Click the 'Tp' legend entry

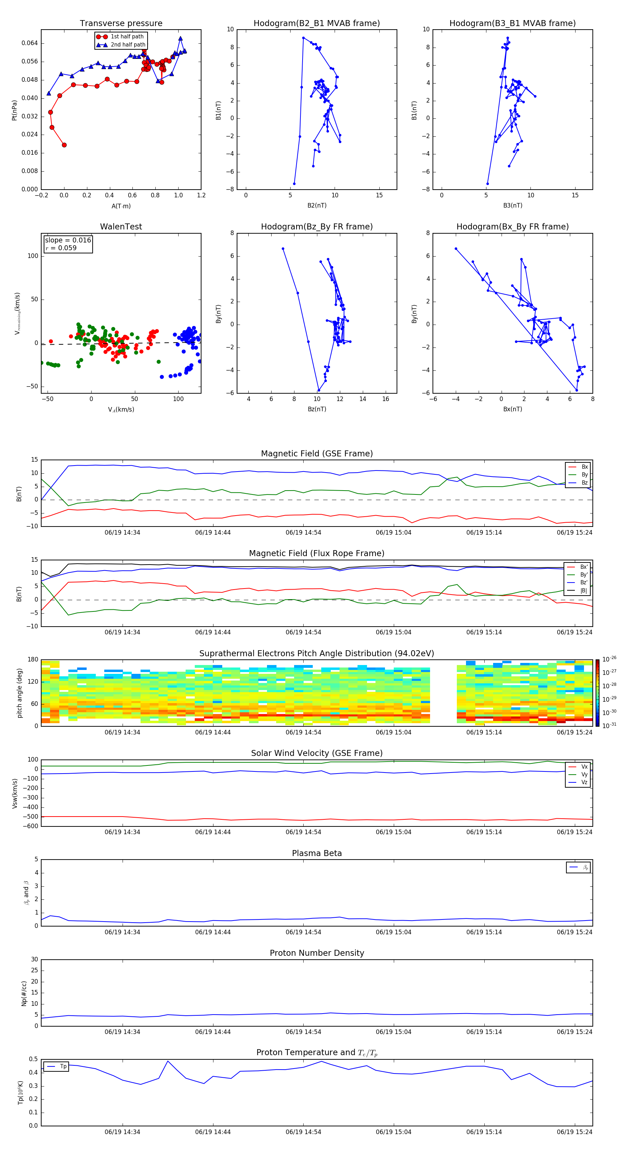56,1066
